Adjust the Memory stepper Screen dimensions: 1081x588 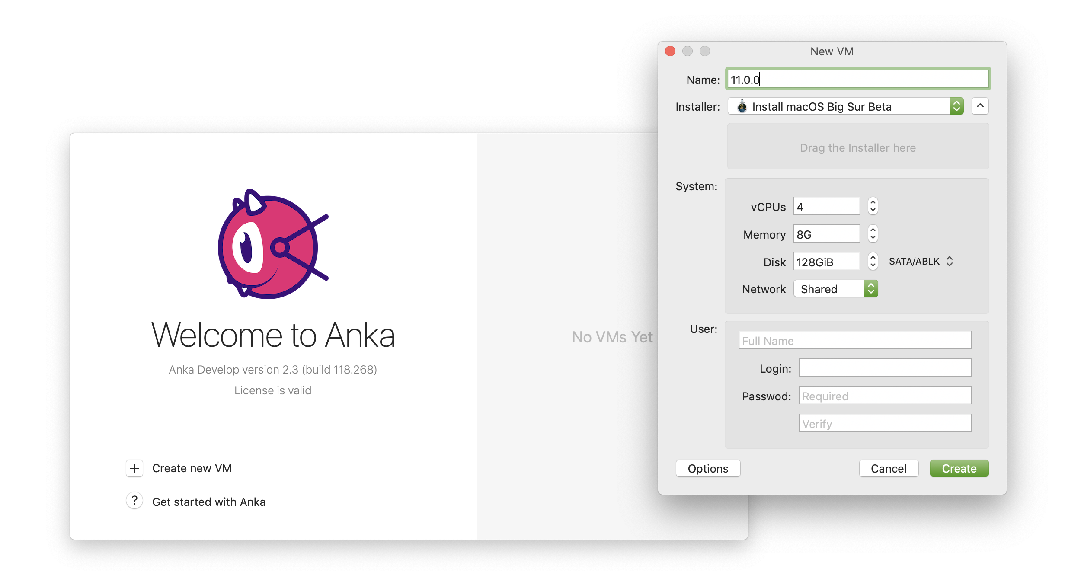pyautogui.click(x=873, y=234)
